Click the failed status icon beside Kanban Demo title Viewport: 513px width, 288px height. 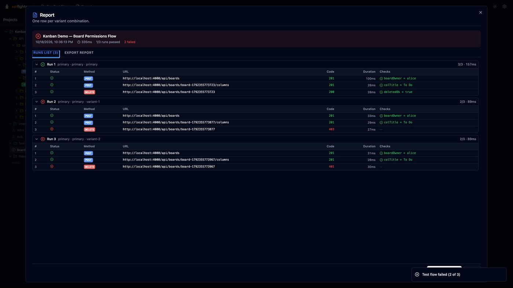(38, 36)
